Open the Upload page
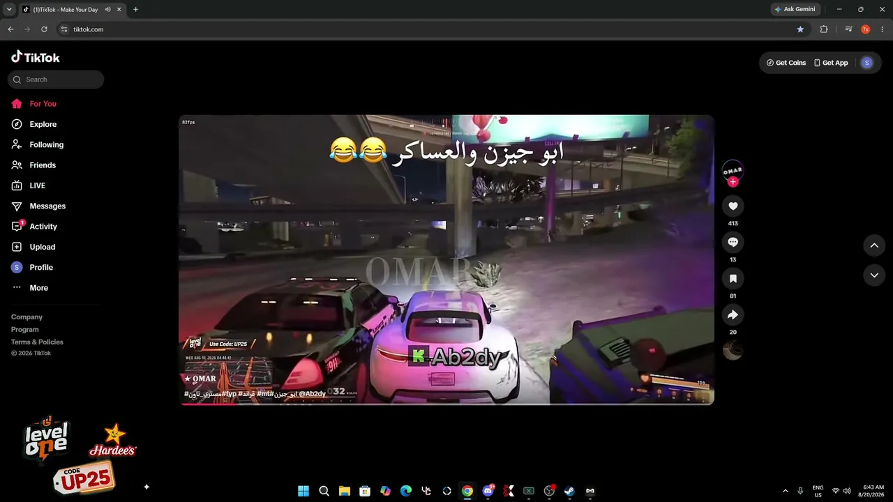Image resolution: width=893 pixels, height=502 pixels. click(33, 247)
